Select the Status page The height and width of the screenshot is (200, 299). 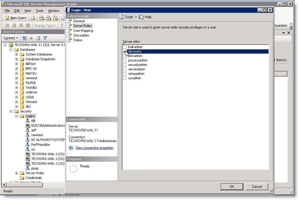[78, 40]
